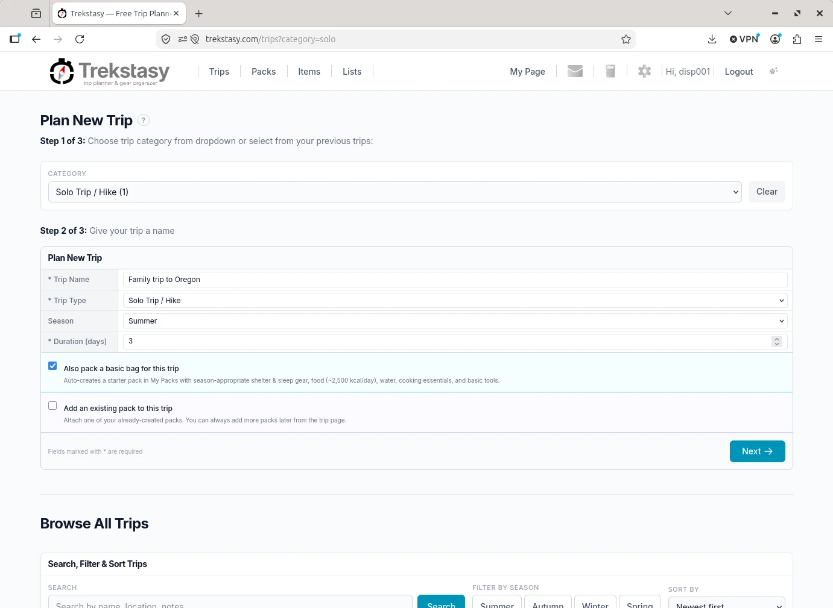Open the sidebar toggle icon
Screen dimensions: 833x608
point(15,39)
